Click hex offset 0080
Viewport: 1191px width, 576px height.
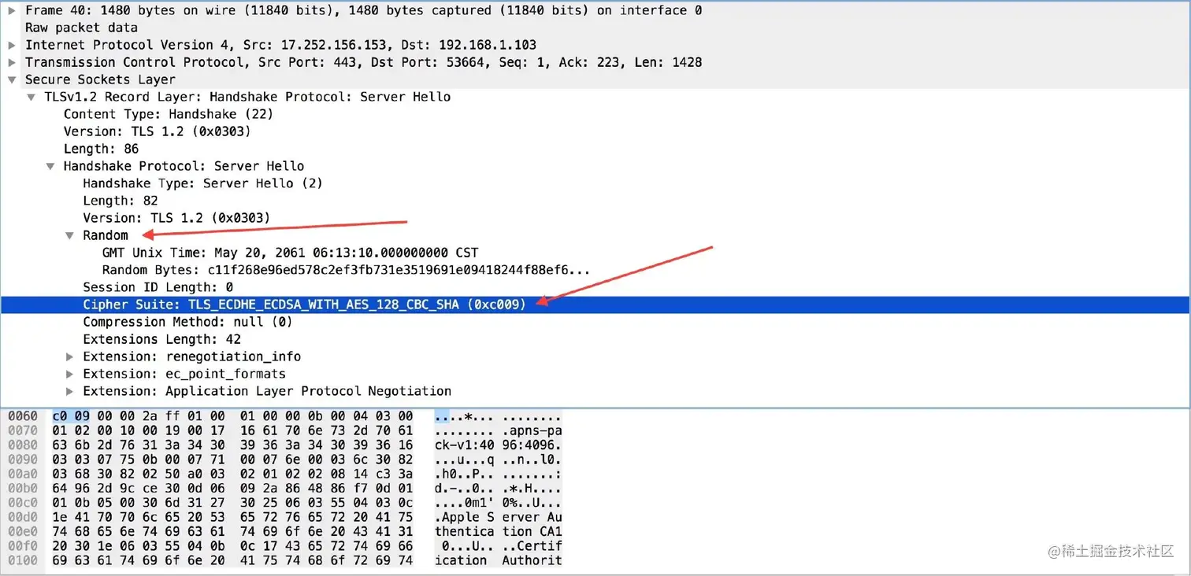tap(23, 445)
